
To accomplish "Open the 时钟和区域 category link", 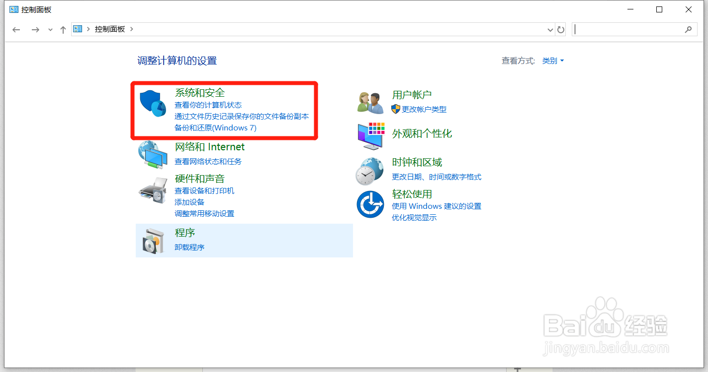I will point(417,162).
